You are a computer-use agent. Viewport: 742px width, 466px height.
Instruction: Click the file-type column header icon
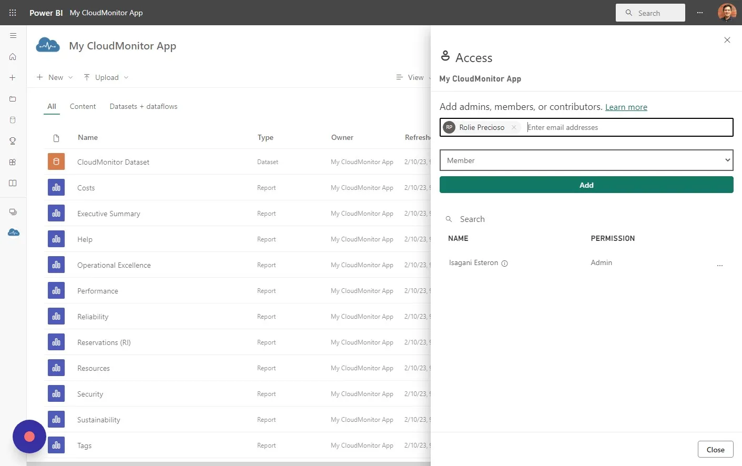(56, 138)
